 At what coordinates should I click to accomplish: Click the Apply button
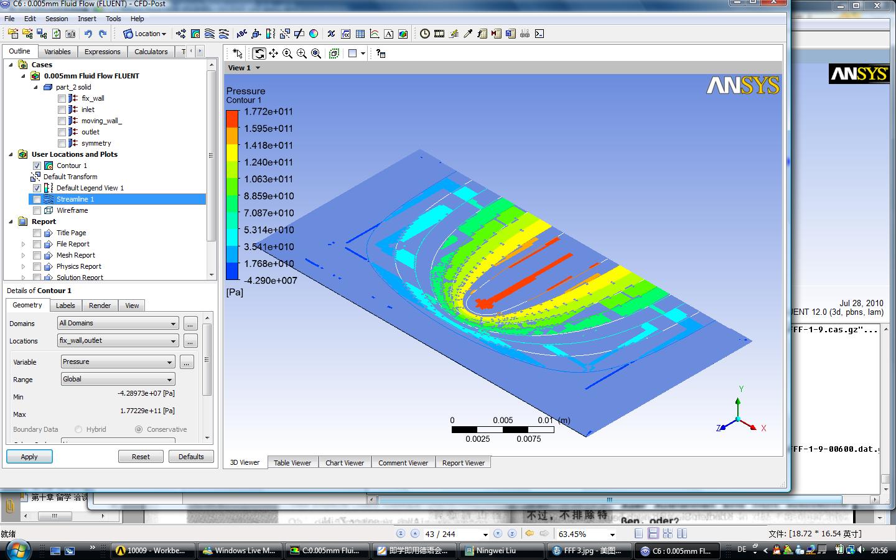[29, 457]
